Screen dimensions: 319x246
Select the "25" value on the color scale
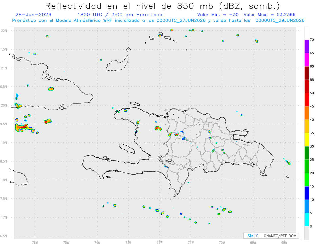tap(312, 160)
